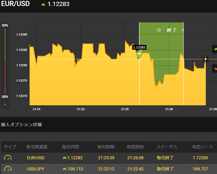Click the タイプ column header
Image resolution: width=217 pixels, height=174 pixels.
click(x=9, y=147)
